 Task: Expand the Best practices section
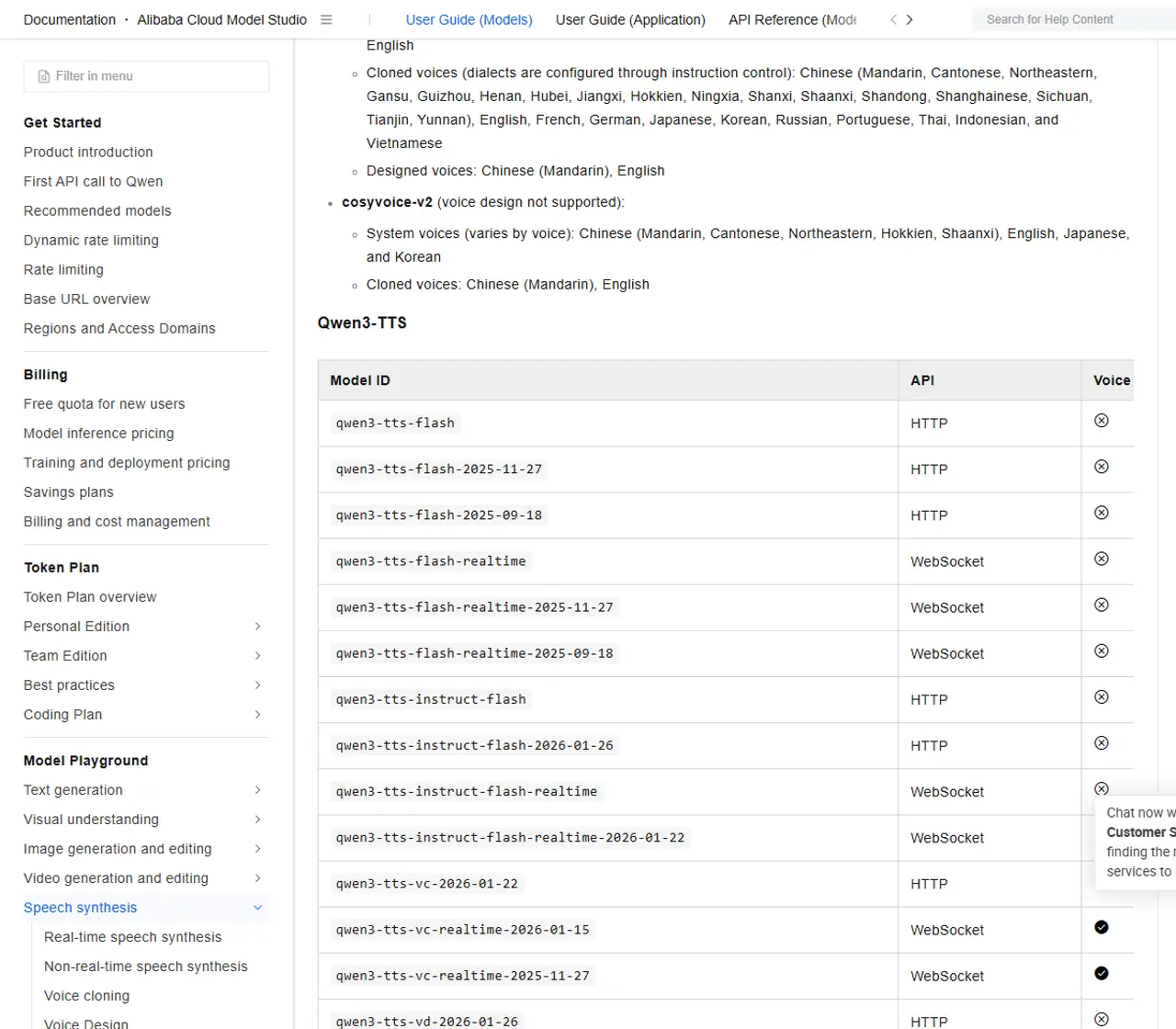(258, 685)
